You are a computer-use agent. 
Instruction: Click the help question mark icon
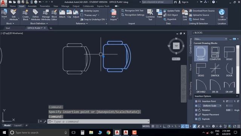[214, 2]
